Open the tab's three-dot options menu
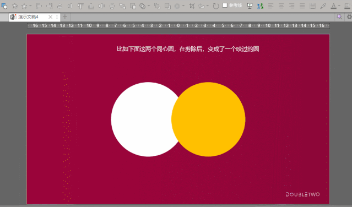The width and height of the screenshot is (352, 207). point(57,17)
